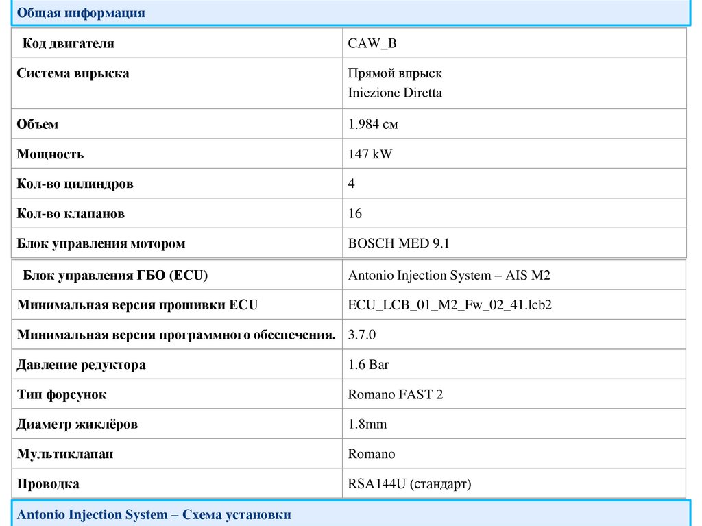Select the 'Iniezione Diretta' text
Screen dimensions: 702x526
click(395, 93)
